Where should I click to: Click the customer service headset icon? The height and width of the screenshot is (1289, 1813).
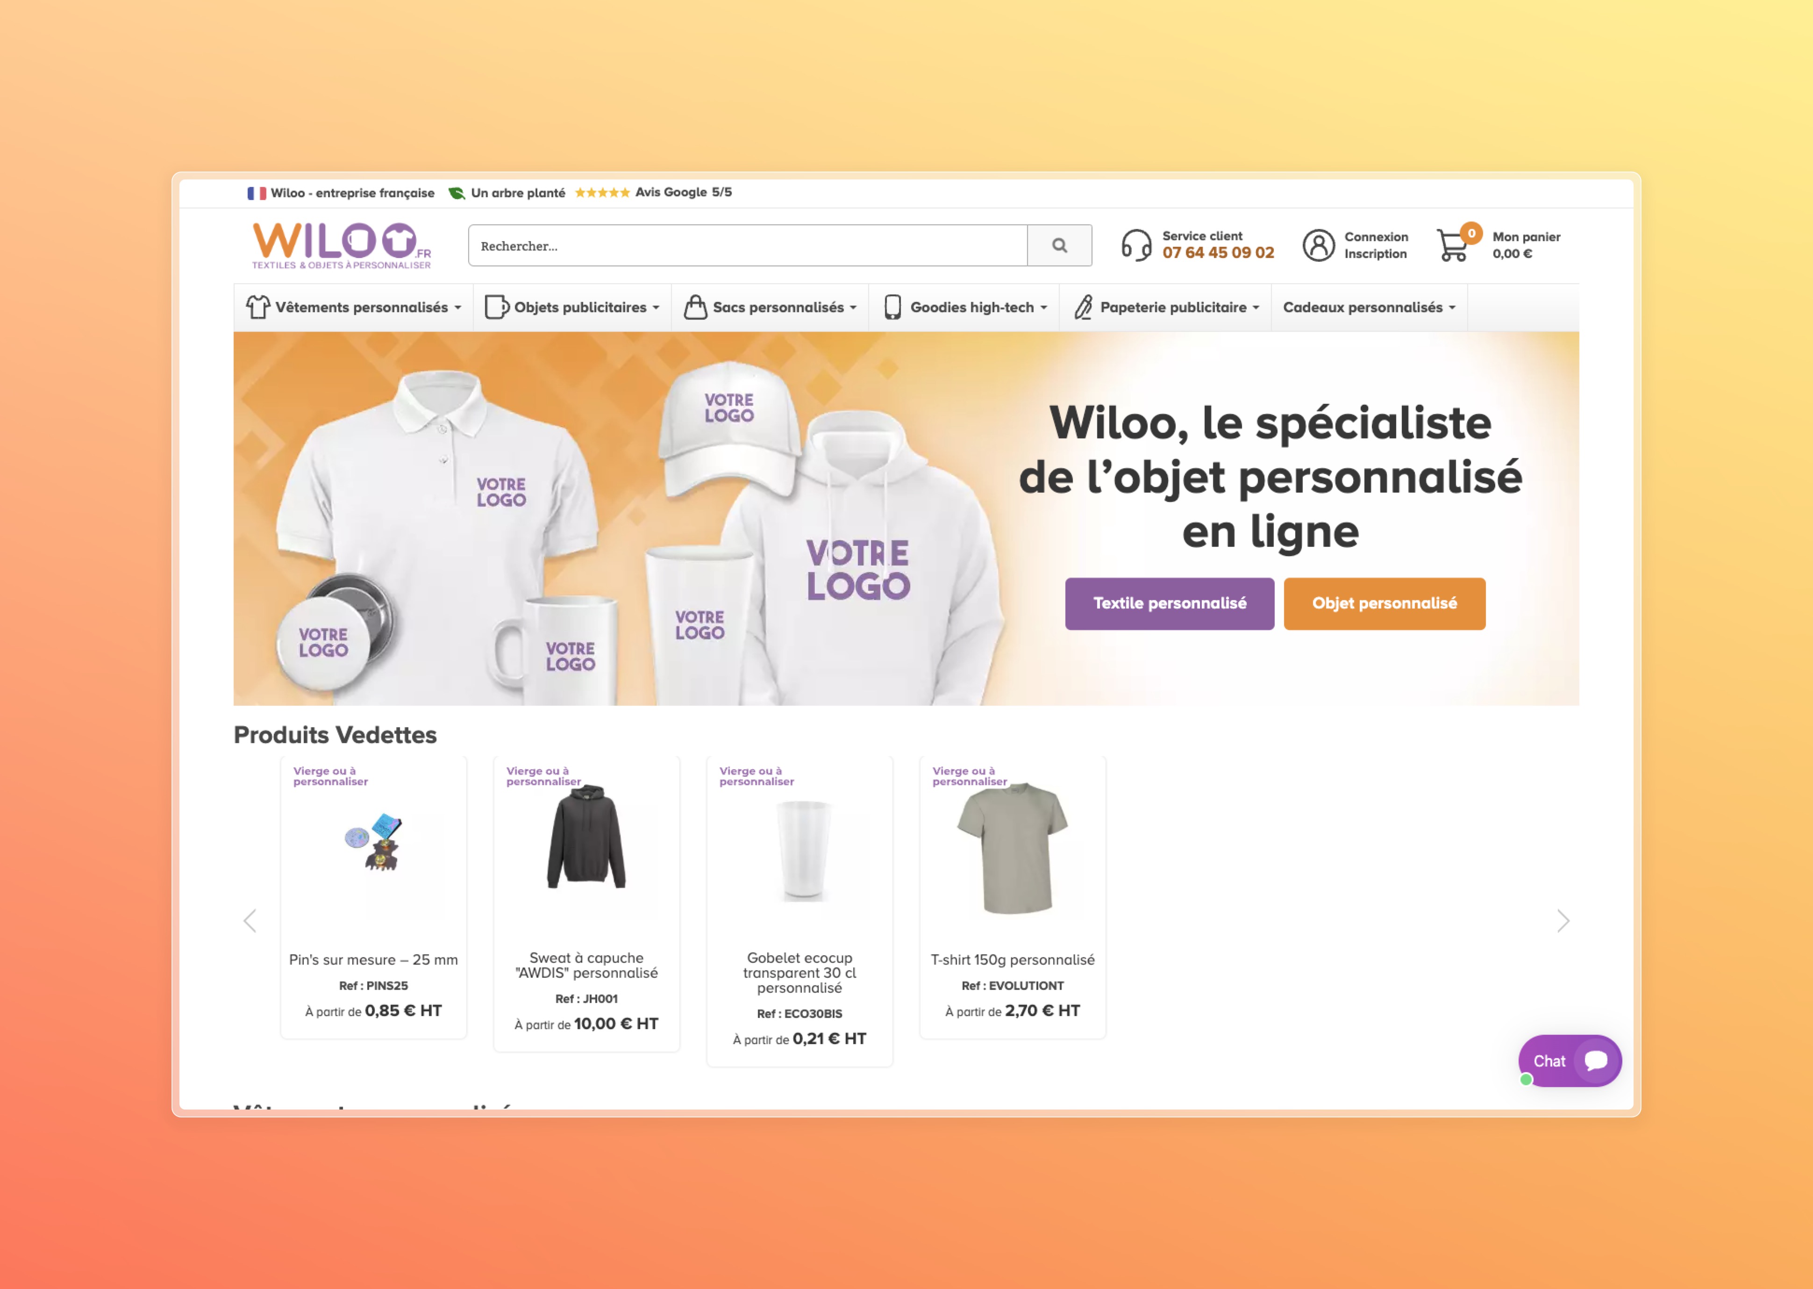tap(1136, 245)
